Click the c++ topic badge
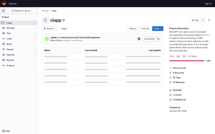The width and height of the screenshot is (215, 134). click(172, 56)
